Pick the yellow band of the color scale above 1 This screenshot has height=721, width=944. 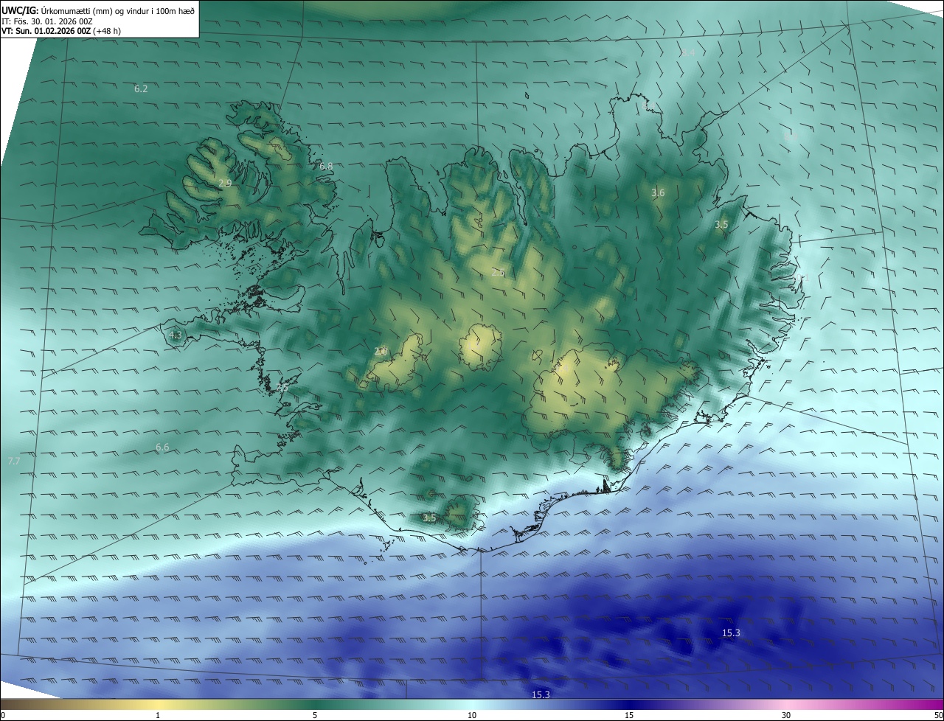tap(158, 704)
